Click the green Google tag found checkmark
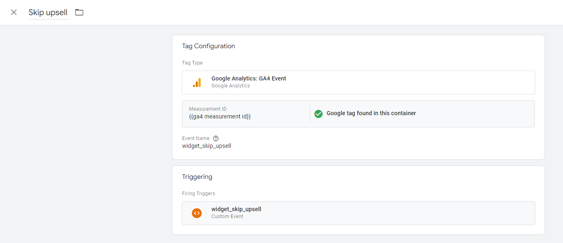The width and height of the screenshot is (563, 243). coord(318,114)
